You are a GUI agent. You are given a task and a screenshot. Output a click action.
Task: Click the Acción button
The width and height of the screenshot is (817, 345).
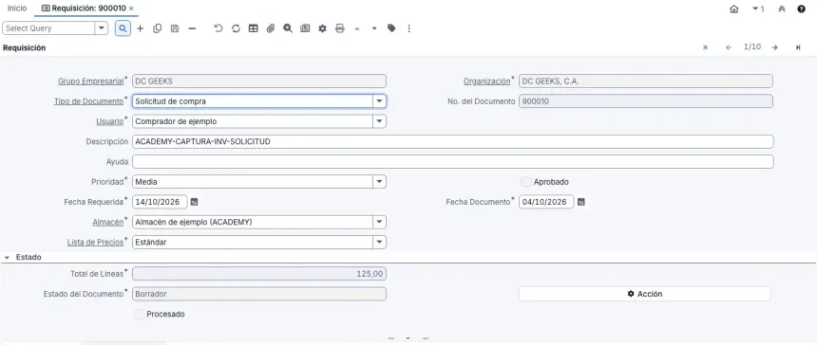point(644,294)
